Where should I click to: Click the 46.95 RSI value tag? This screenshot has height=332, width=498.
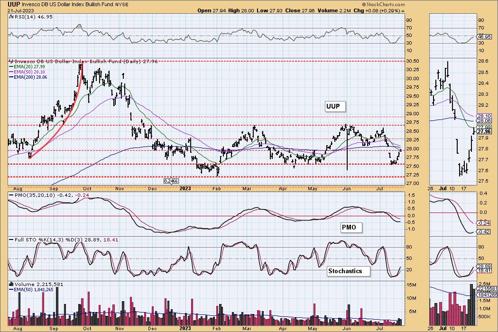[x=485, y=37]
